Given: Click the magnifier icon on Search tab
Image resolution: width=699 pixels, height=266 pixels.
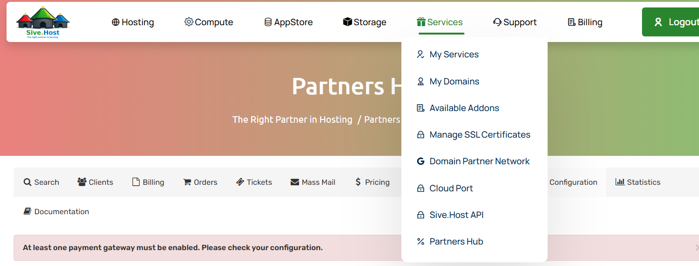Looking at the screenshot, I should coord(28,182).
